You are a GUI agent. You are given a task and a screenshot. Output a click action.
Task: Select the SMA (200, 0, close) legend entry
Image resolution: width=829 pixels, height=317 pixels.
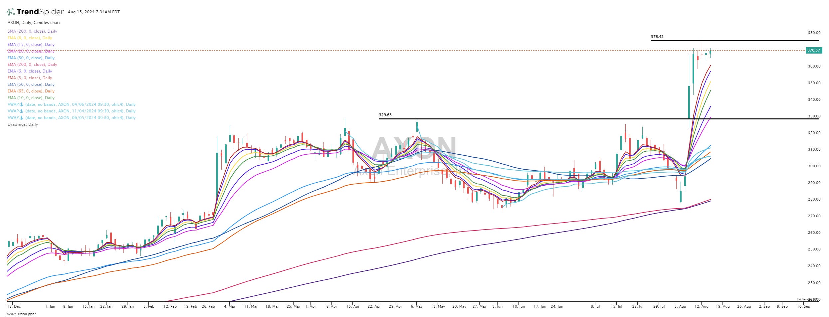(32, 31)
